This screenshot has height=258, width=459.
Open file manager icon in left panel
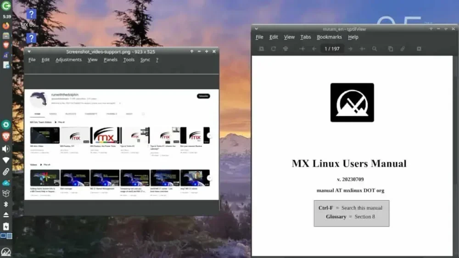click(6, 35)
